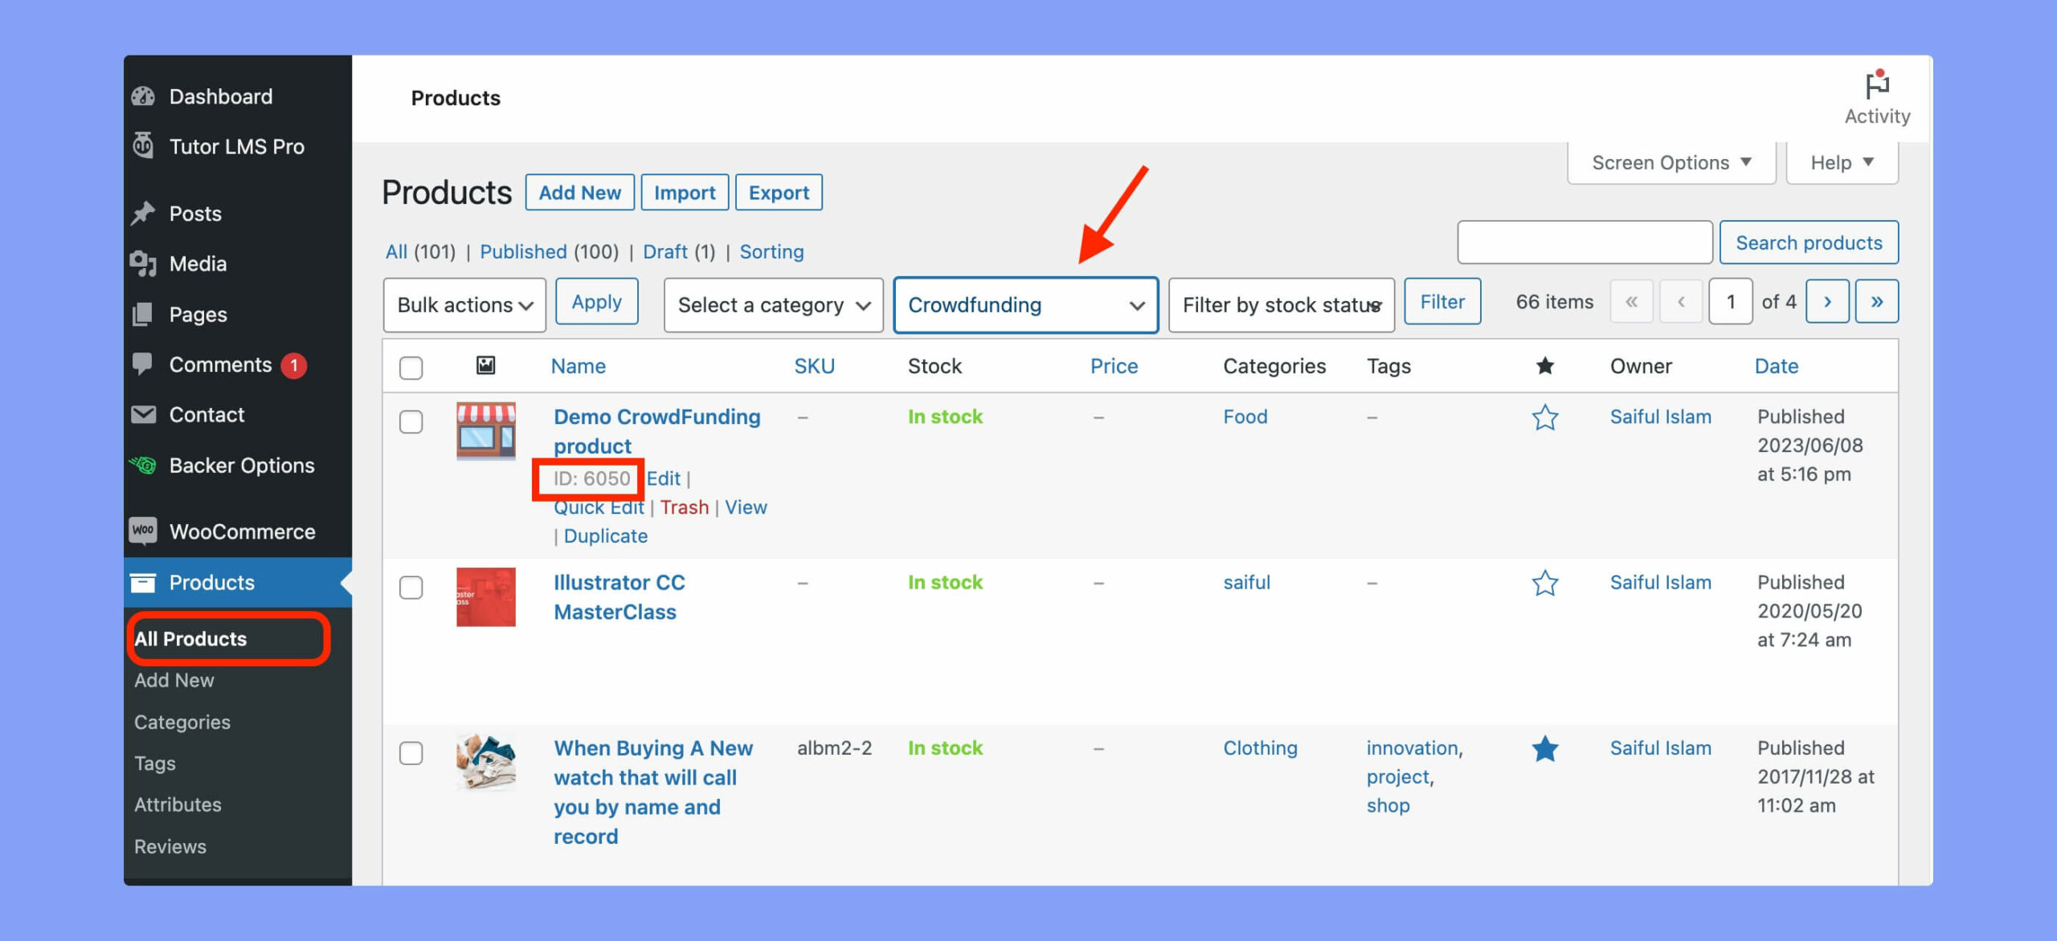Show Draft products filter link
Image resolution: width=2057 pixels, height=941 pixels.
point(665,252)
